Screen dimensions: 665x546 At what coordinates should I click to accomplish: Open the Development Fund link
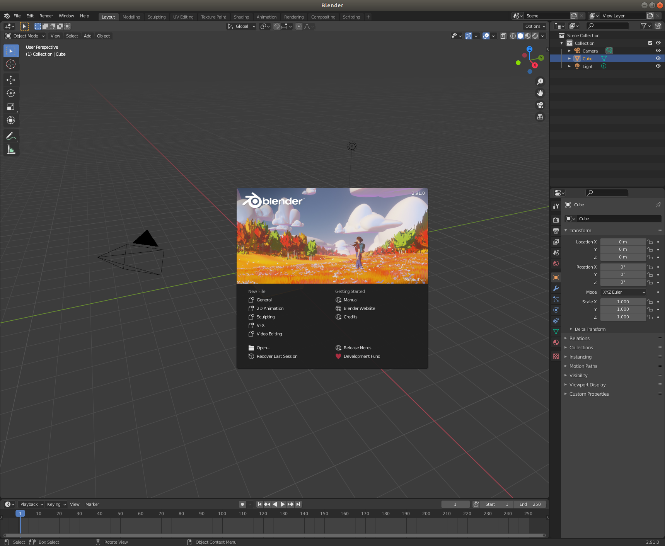coord(358,356)
